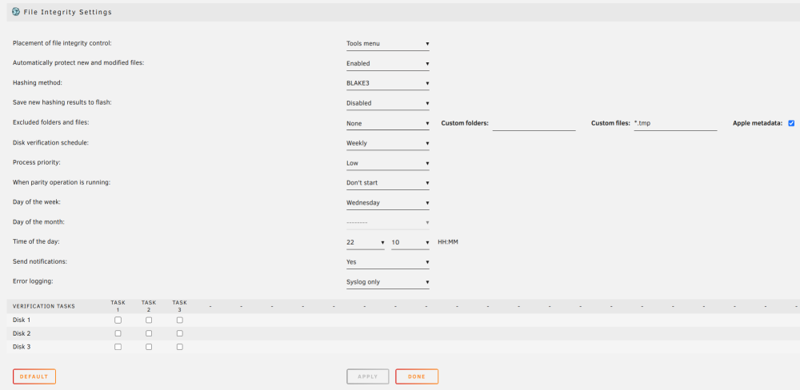Focus the Custom folders input field
800x390 pixels.
click(534, 123)
